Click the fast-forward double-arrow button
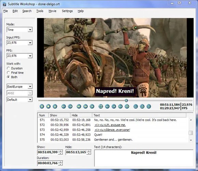 [x=85, y=106]
